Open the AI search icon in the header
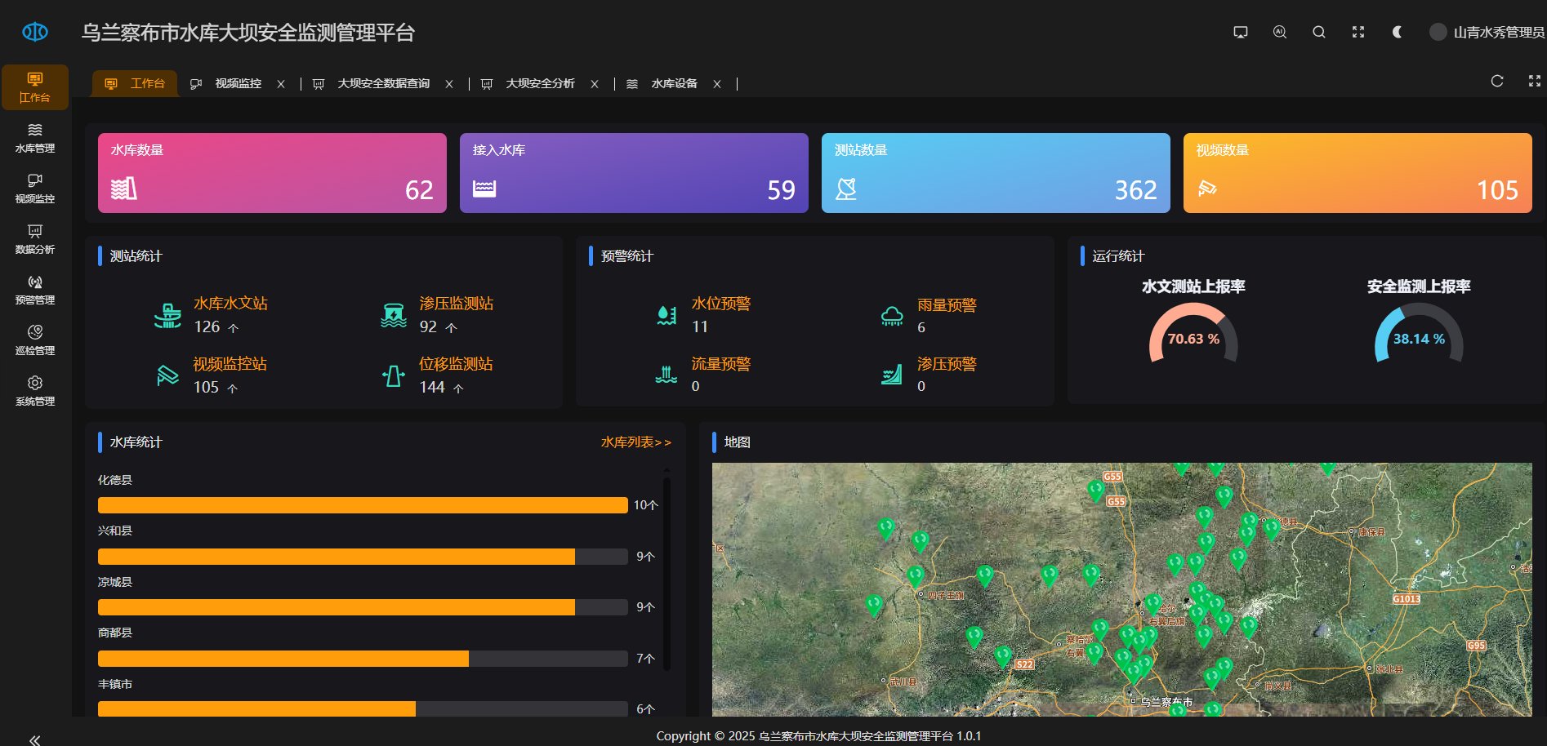The width and height of the screenshot is (1547, 746). click(1279, 32)
